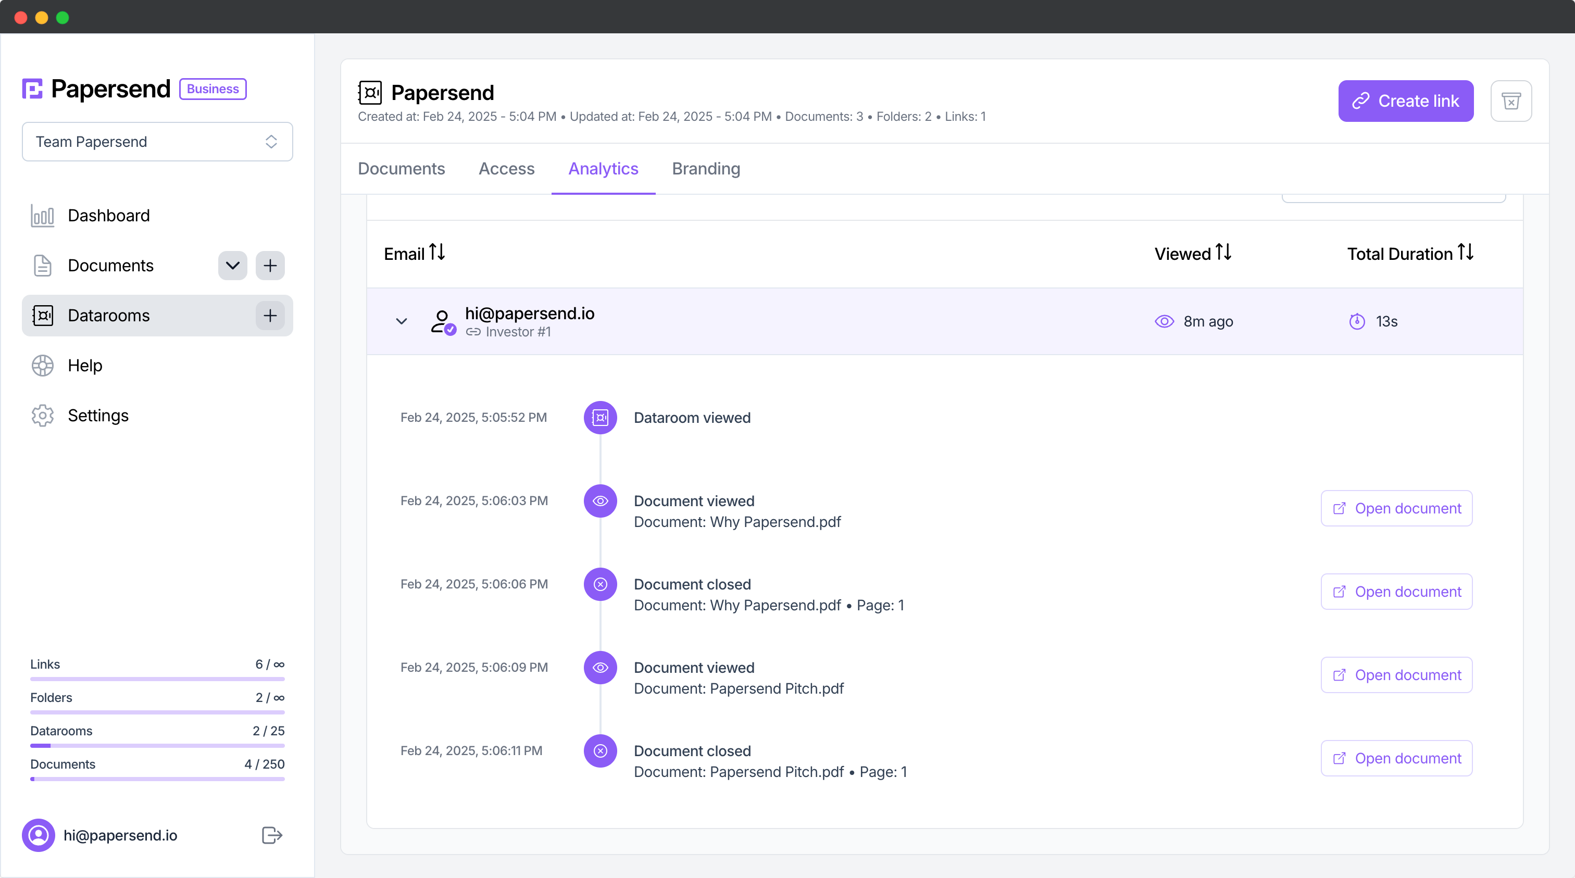
Task: Select the Analytics tab
Action: click(x=603, y=169)
